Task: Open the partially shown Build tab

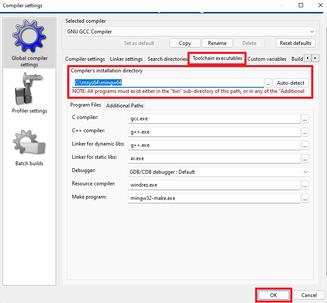Action: click(297, 59)
